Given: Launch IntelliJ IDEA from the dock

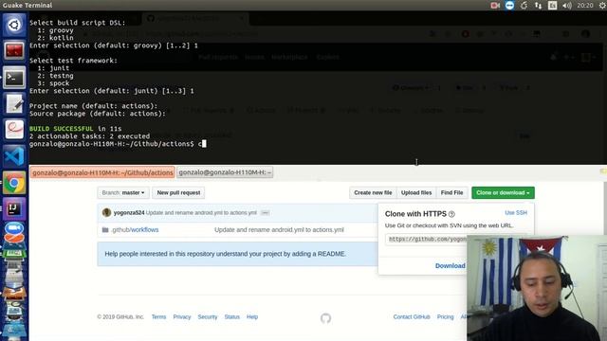Looking at the screenshot, I should click(x=14, y=208).
